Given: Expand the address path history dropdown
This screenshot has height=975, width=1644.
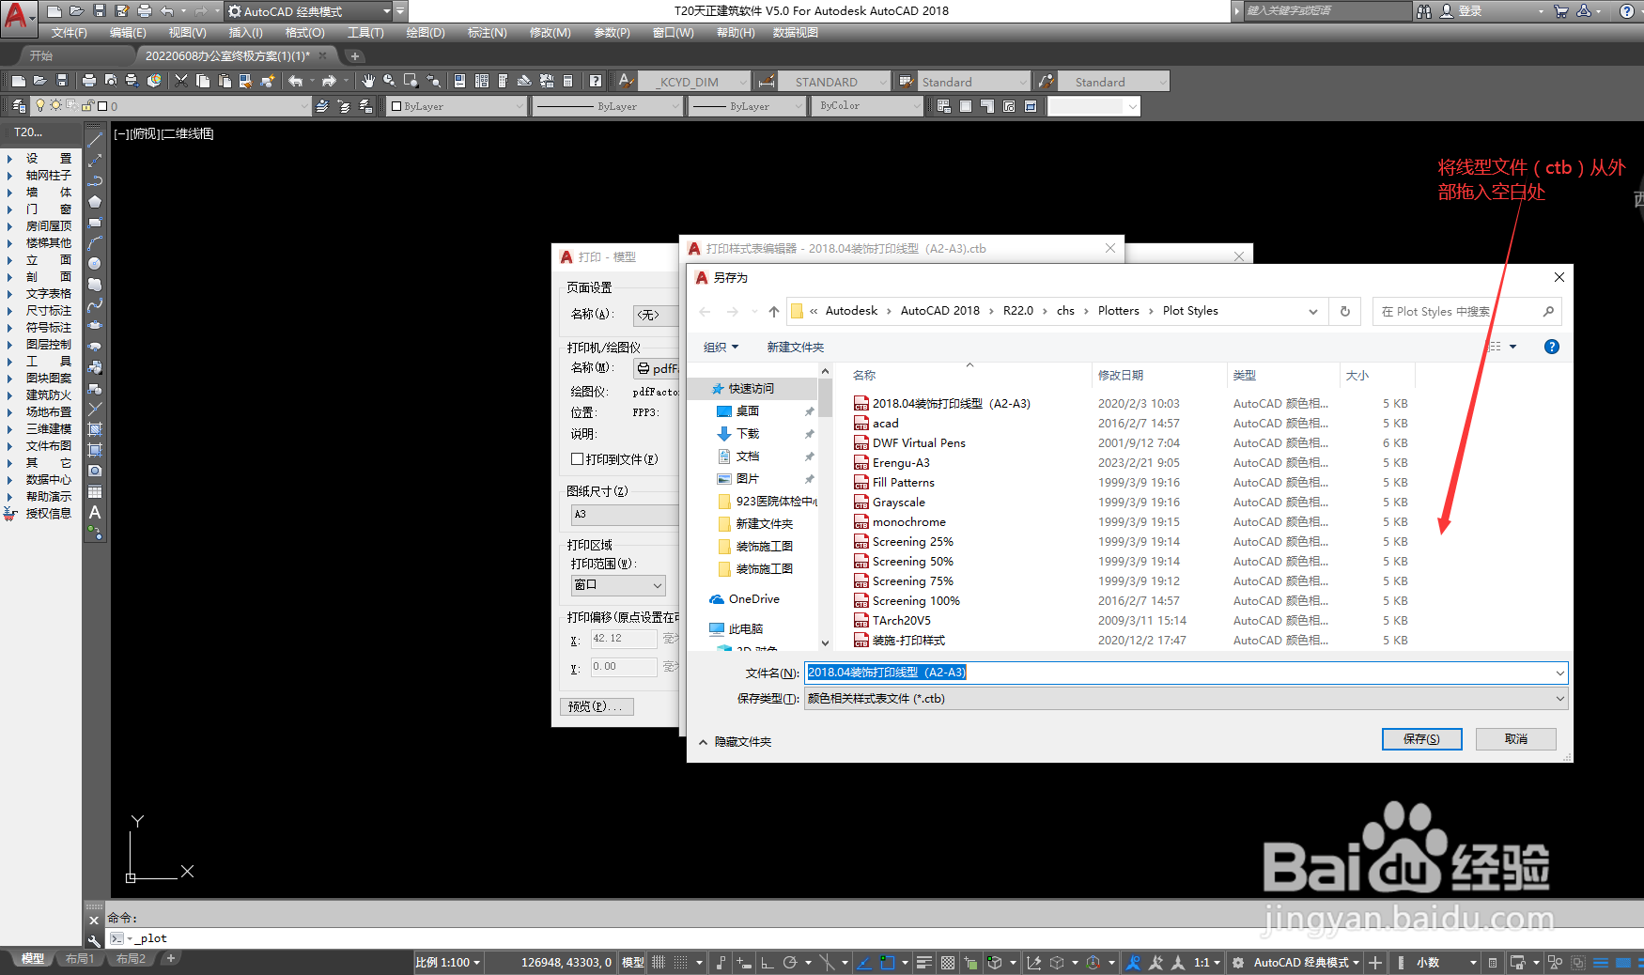Looking at the screenshot, I should tap(1313, 311).
